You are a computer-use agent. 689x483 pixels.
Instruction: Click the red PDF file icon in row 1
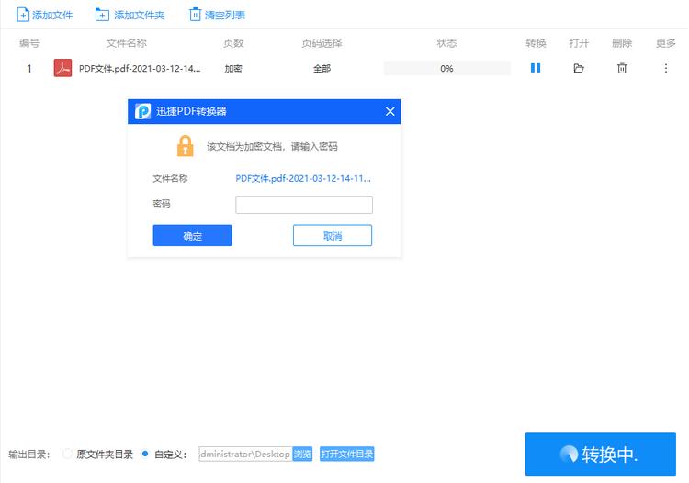62,68
